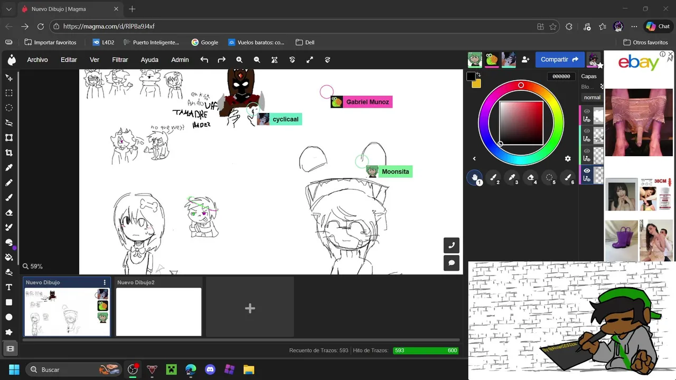This screenshot has height=380, width=676.
Task: Select the Text tool
Action: (9, 287)
